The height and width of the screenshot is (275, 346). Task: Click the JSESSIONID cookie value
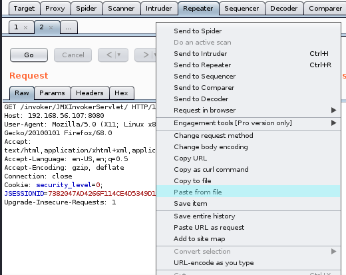click(x=102, y=194)
